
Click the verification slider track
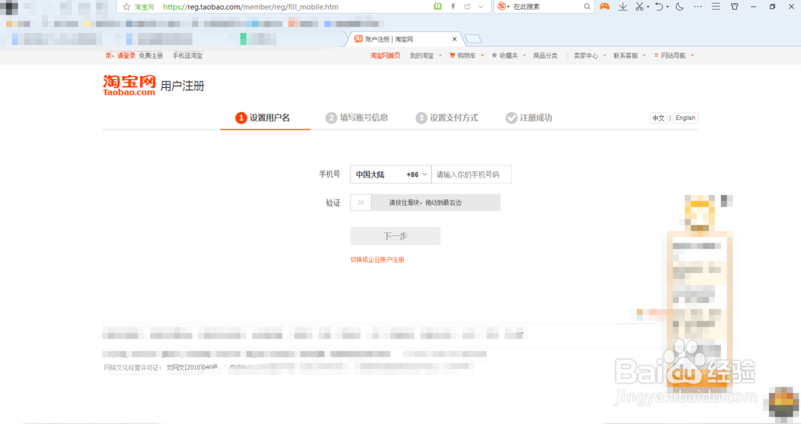click(425, 202)
